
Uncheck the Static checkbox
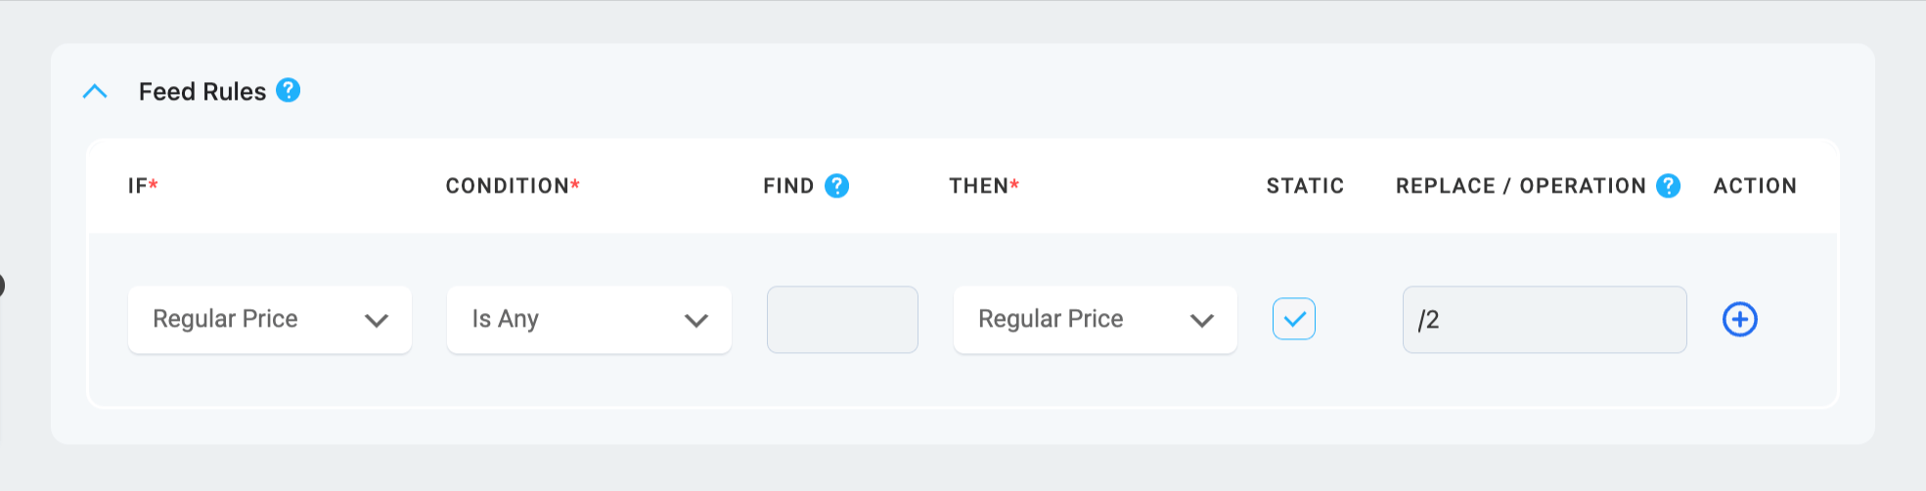click(x=1293, y=319)
